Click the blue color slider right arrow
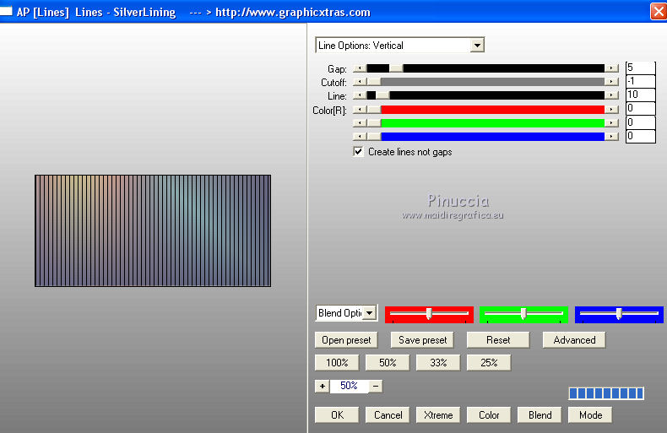This screenshot has width=667, height=433. (611, 137)
